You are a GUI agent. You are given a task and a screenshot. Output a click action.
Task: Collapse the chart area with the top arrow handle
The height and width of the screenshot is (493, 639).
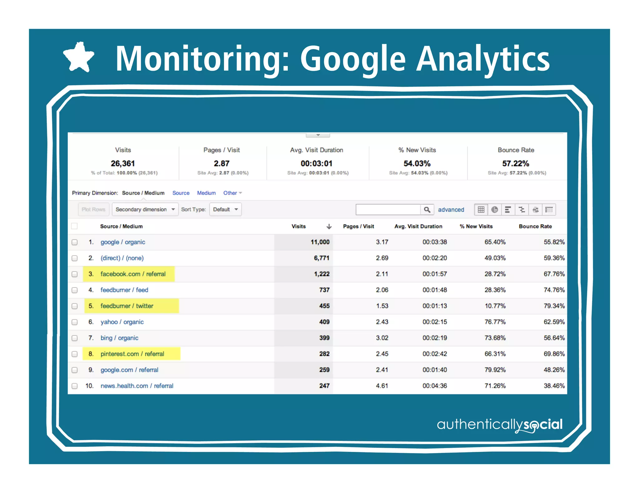(x=318, y=135)
